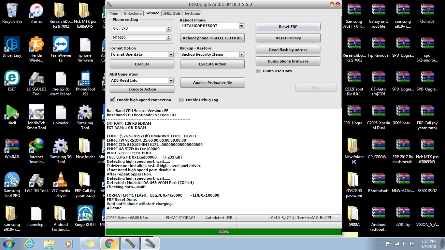Screen dimensions: 445x250
Task: Open the Windows Start menu
Action: (9, 243)
